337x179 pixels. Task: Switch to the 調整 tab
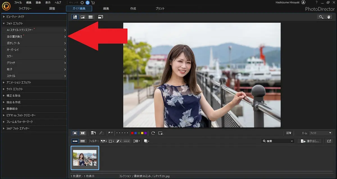[x=52, y=9]
